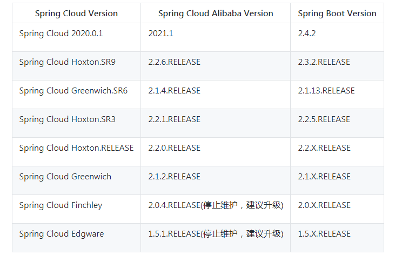Select the Spring Cloud Greenwich cell without SR6
Screen dimensions: 402x255
click(x=76, y=180)
